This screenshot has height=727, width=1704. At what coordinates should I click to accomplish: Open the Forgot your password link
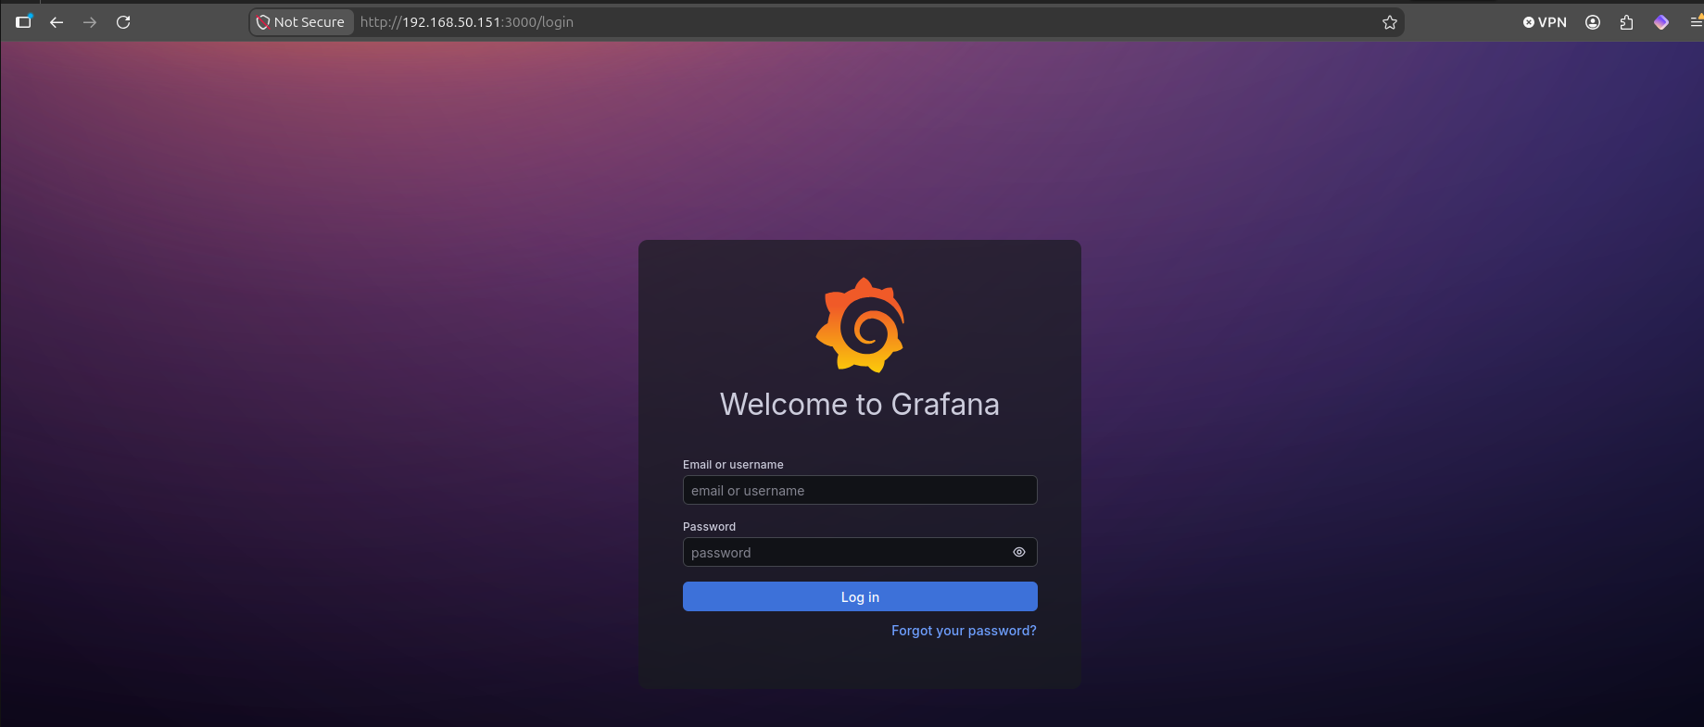[x=964, y=631]
